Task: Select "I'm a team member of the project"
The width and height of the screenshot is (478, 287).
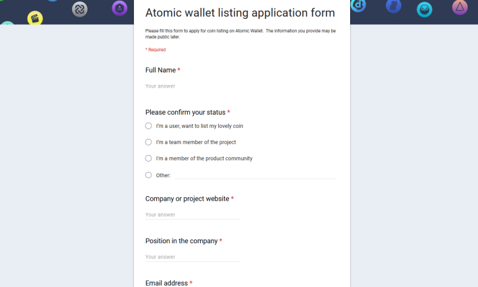Action: click(x=149, y=142)
